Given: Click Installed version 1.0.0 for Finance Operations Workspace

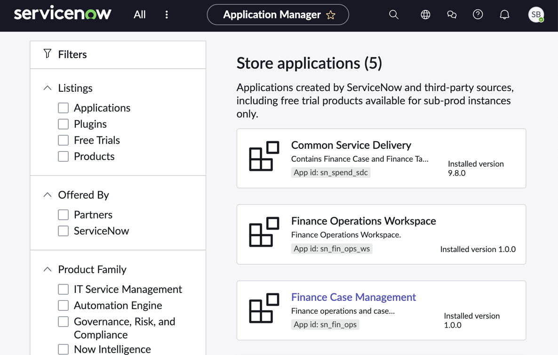Looking at the screenshot, I should coord(478,249).
